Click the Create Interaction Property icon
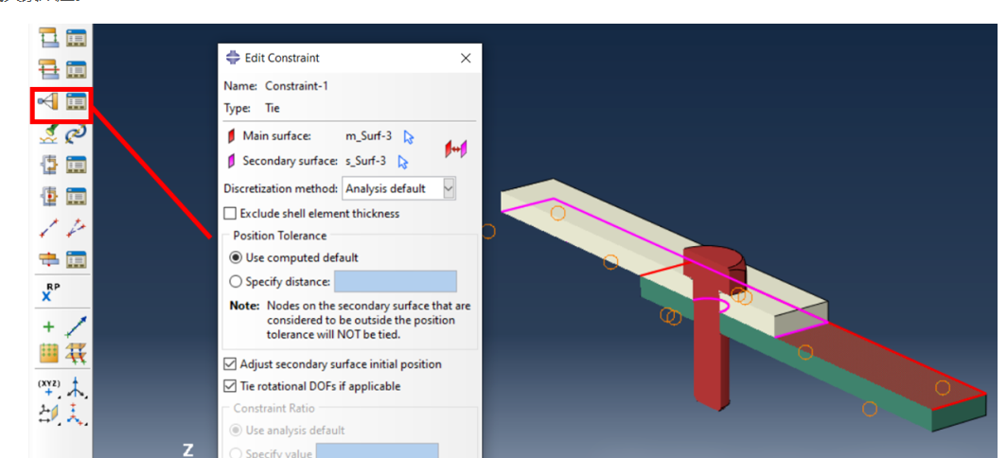This screenshot has height=458, width=1007. click(x=48, y=69)
